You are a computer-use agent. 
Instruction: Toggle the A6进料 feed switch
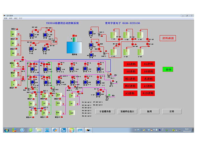[x=131, y=64]
